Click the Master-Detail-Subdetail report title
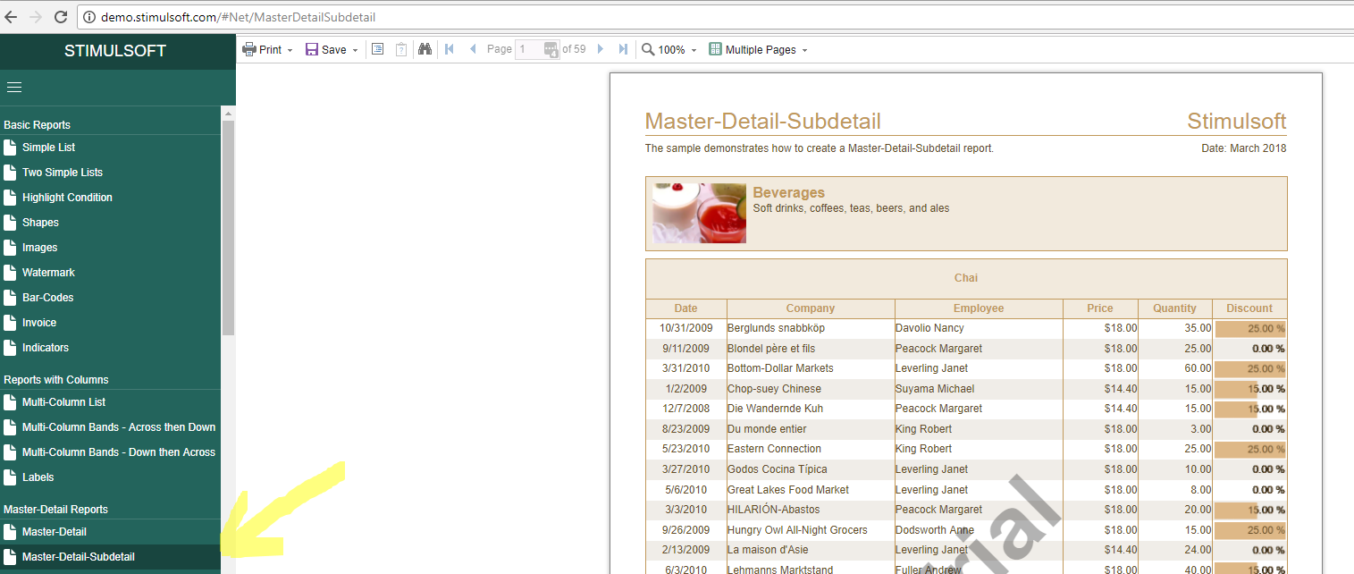This screenshot has height=574, width=1354. (x=763, y=122)
